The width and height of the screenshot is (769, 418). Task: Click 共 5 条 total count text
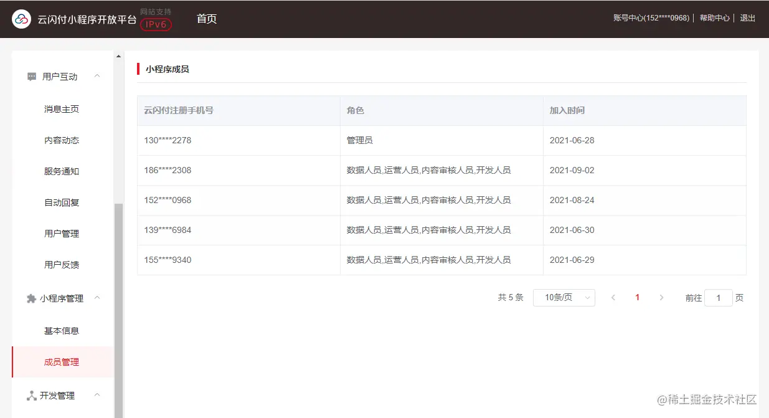click(511, 298)
